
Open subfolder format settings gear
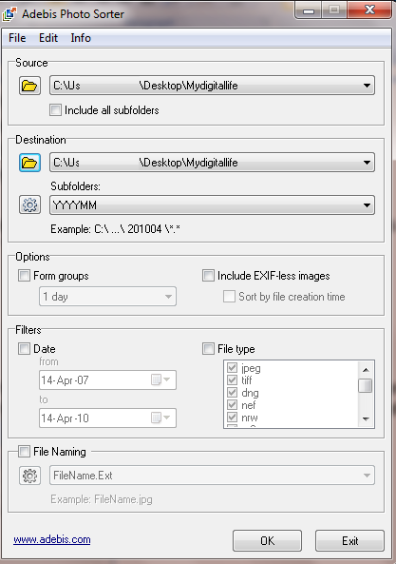click(x=29, y=205)
